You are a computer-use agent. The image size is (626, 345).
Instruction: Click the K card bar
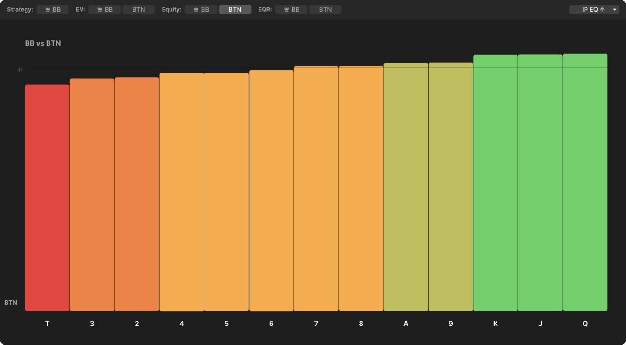point(495,183)
